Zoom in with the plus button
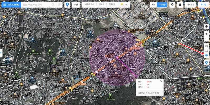 [206, 34]
